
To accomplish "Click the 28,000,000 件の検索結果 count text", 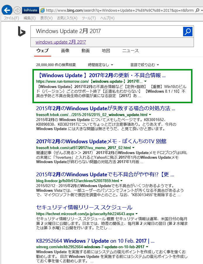I will pos(56,65).
